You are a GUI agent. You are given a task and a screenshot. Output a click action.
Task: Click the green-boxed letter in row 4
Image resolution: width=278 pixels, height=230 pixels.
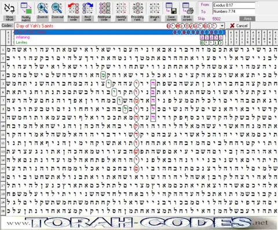[103, 75]
